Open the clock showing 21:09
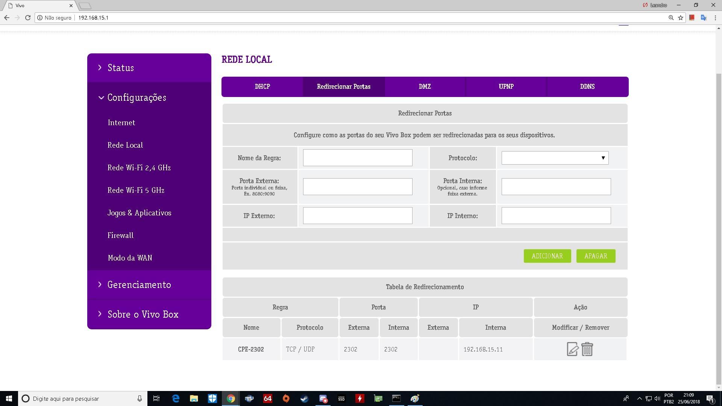 click(x=689, y=398)
